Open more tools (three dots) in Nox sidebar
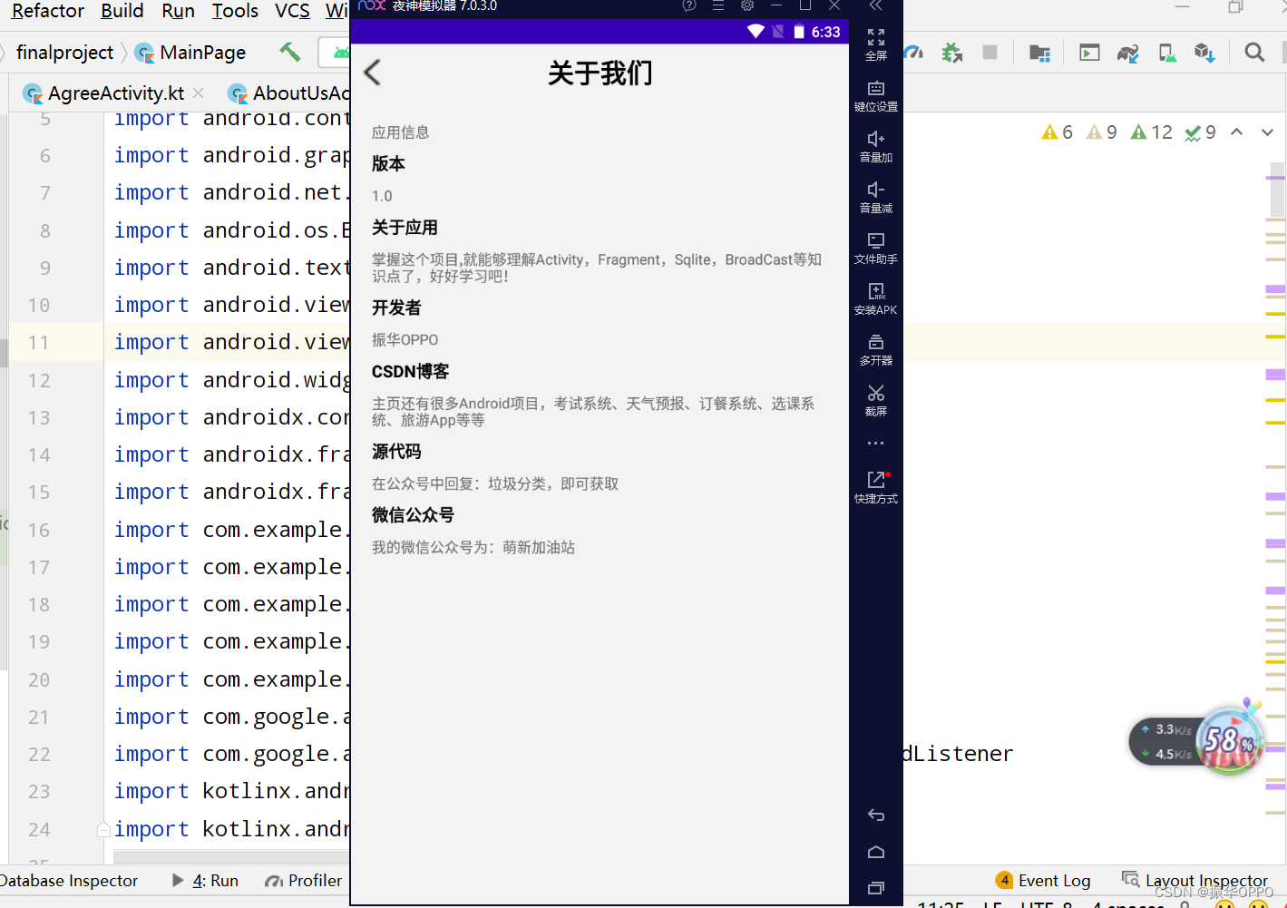Screen dimensions: 1287x908 pos(875,444)
